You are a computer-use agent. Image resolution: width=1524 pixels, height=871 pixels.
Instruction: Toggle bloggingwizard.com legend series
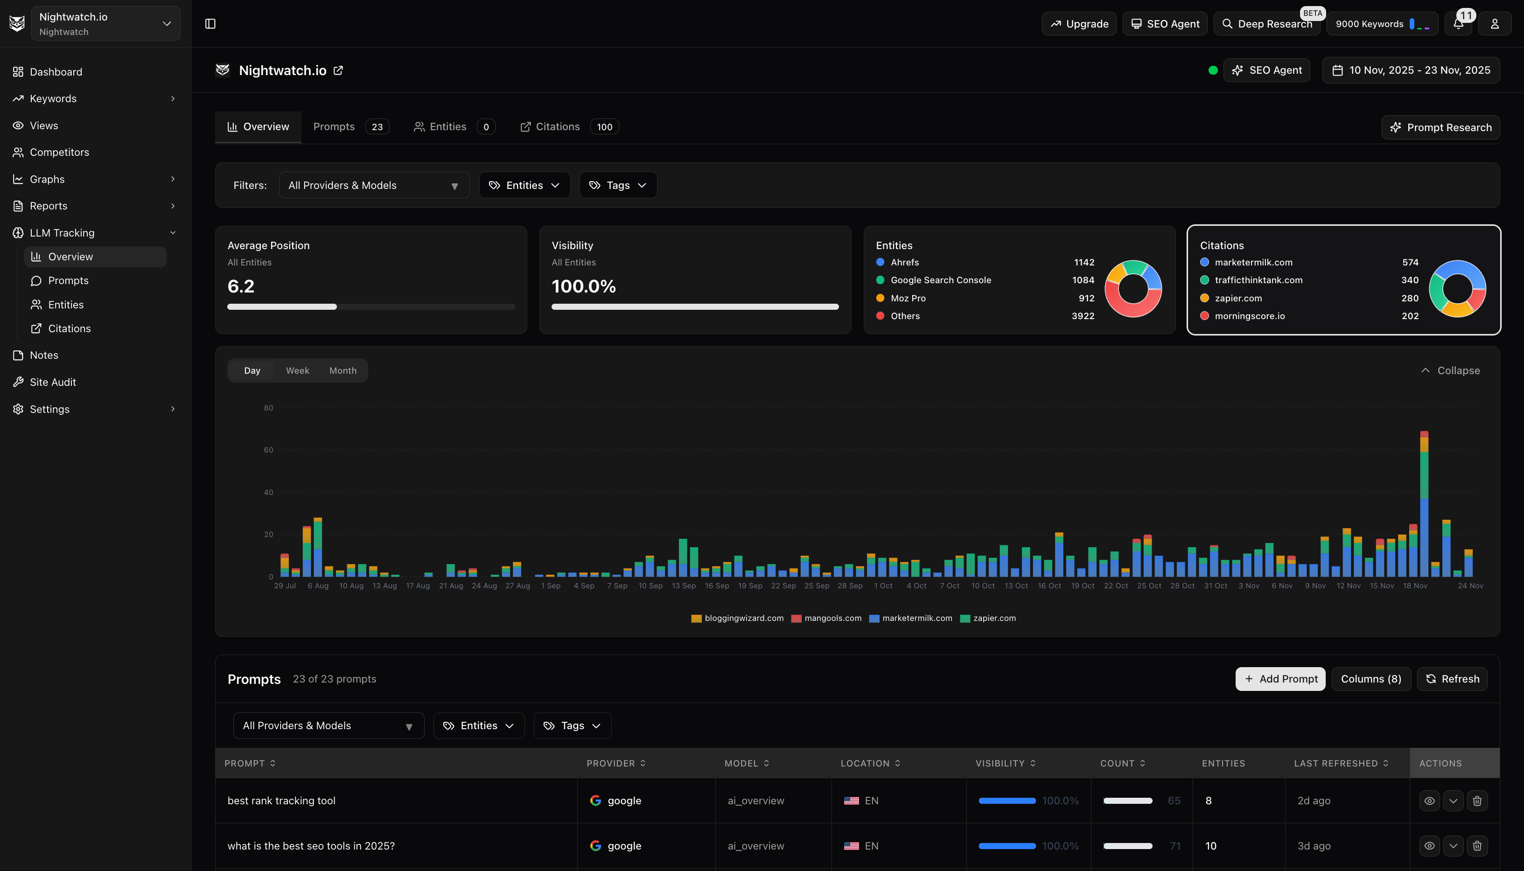pyautogui.click(x=737, y=619)
